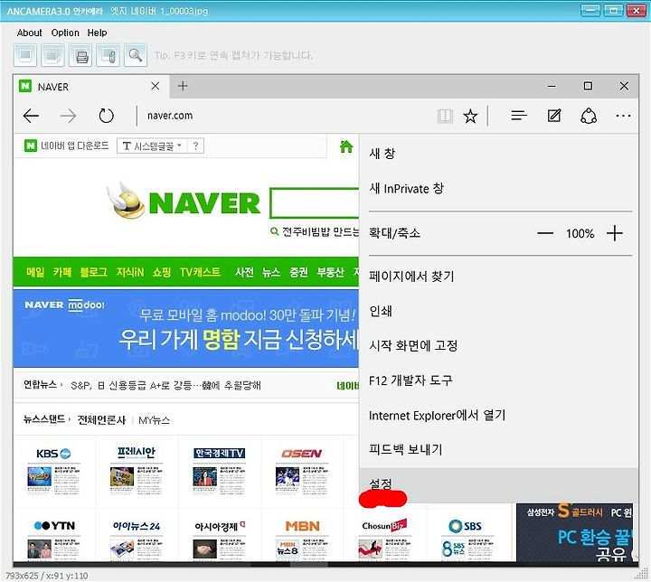Open the Hub three-lines icon

coord(519,116)
